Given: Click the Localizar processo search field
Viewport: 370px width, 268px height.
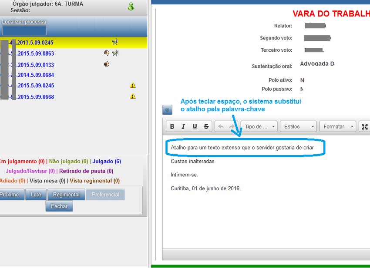Looking at the screenshot, I should [24, 30].
